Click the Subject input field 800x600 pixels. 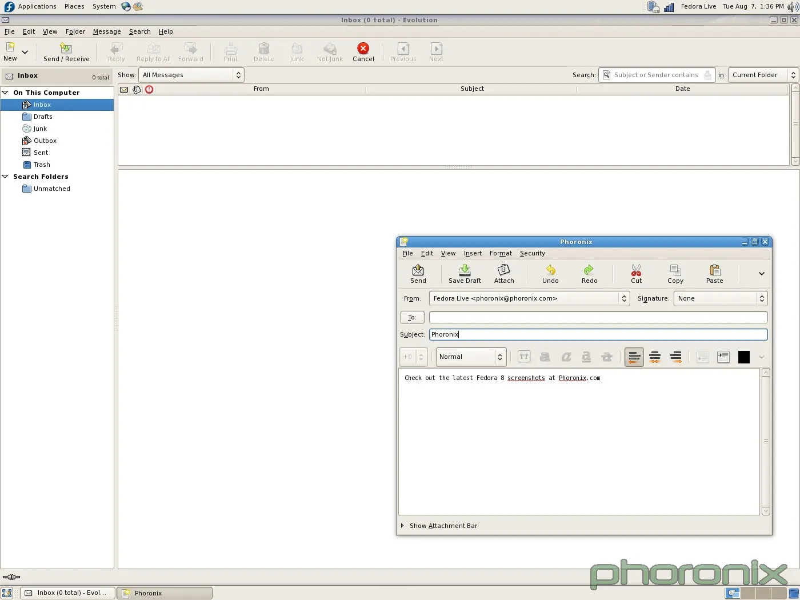pyautogui.click(x=598, y=334)
